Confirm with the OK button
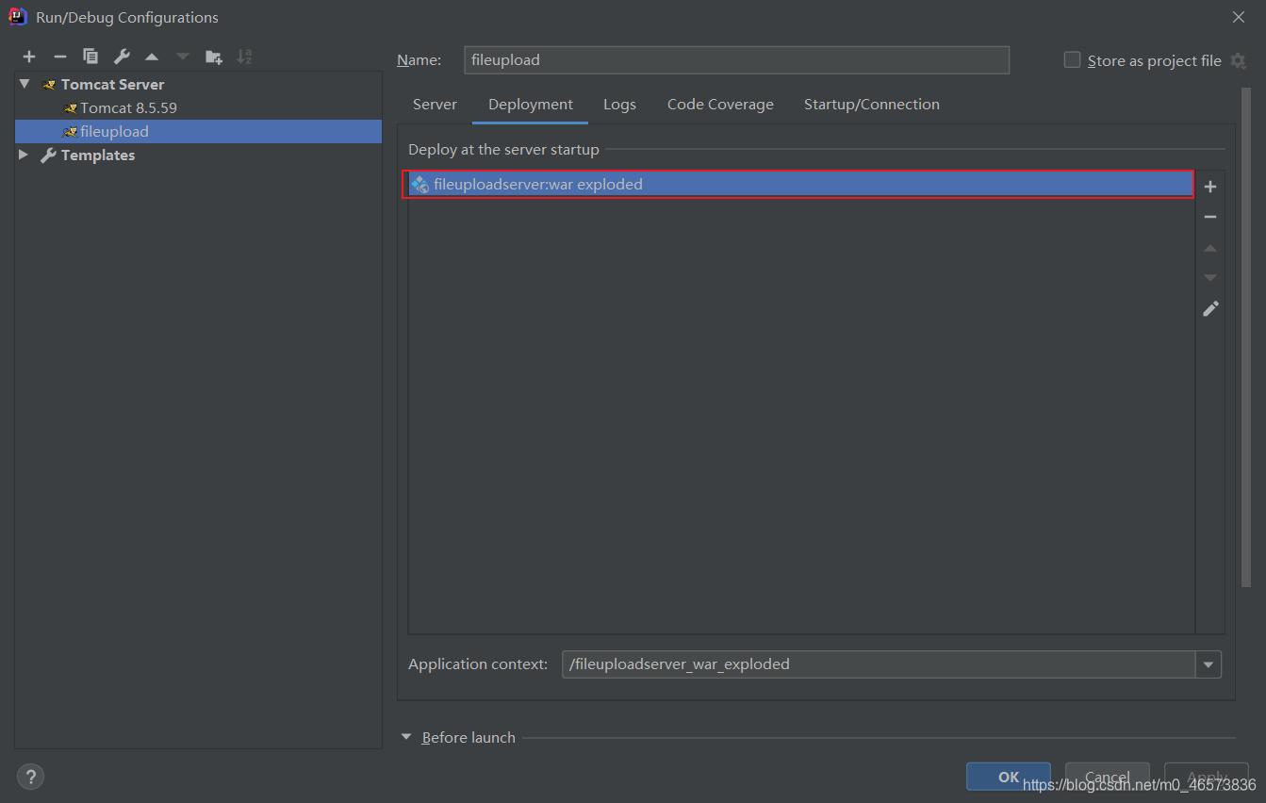1266x803 pixels. click(x=1009, y=777)
